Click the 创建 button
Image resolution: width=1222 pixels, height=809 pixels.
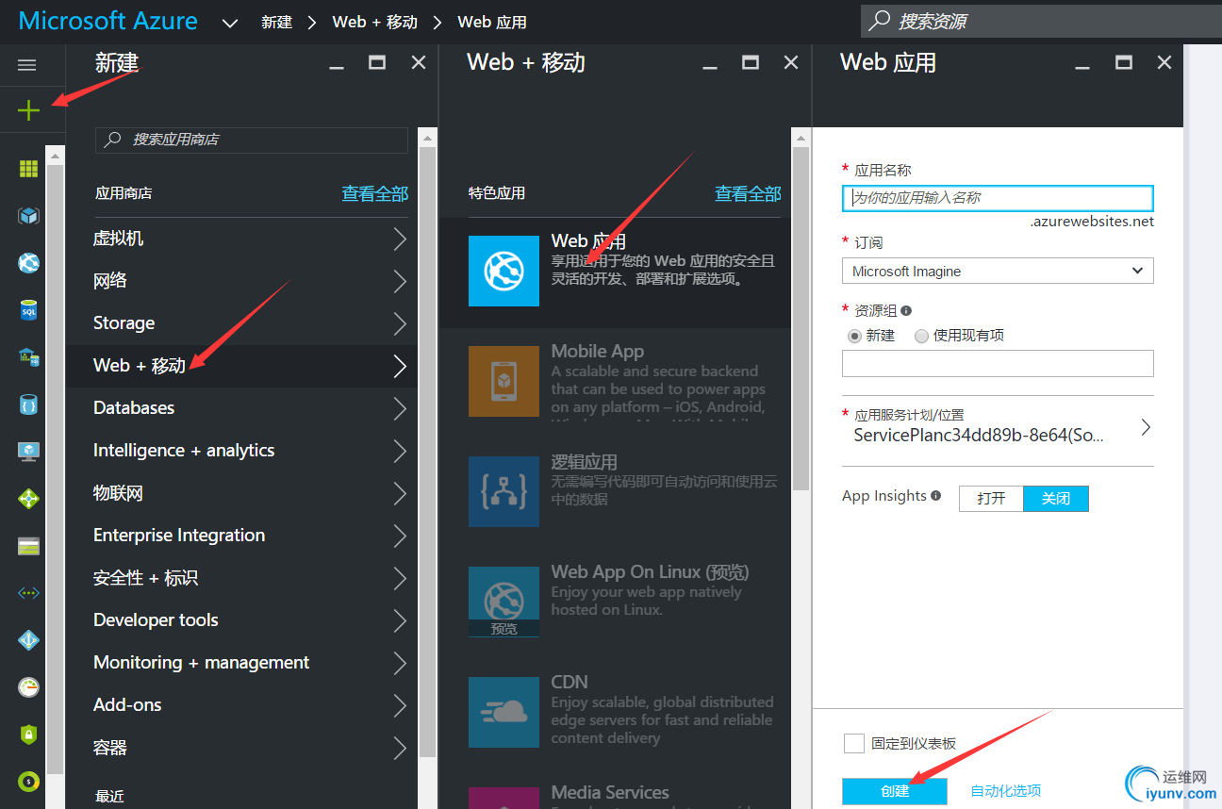click(x=894, y=791)
